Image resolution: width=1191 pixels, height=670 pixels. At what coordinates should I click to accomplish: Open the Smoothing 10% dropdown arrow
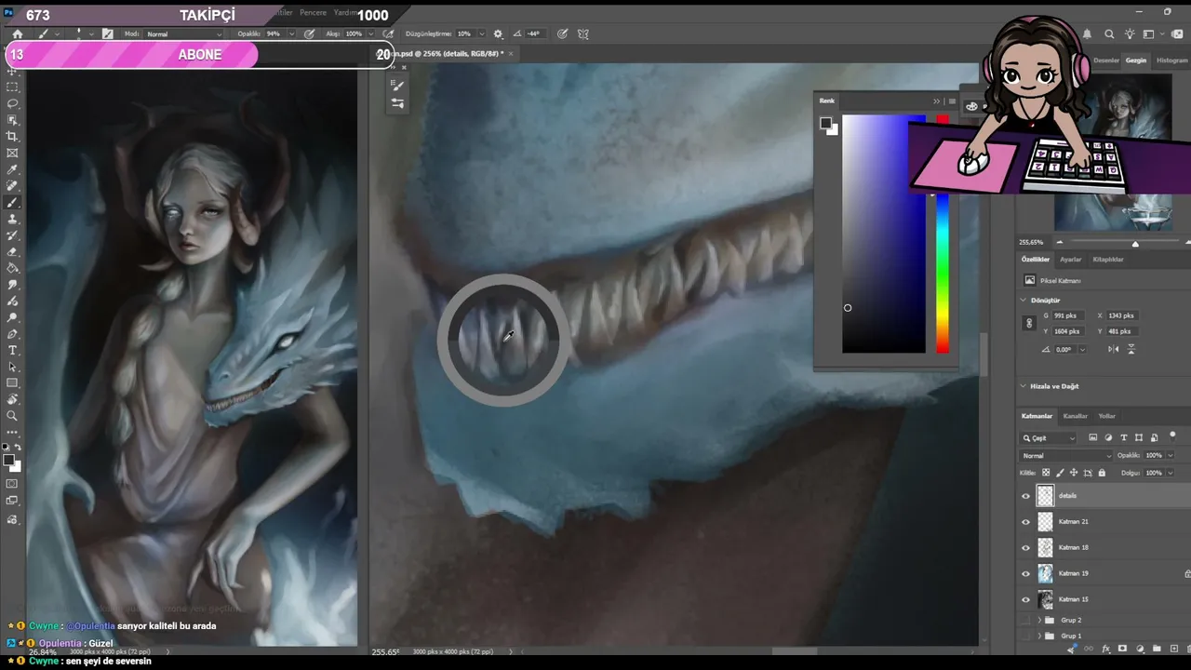480,34
